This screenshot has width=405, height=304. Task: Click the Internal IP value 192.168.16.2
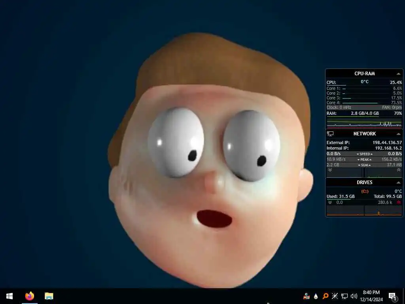(388, 148)
